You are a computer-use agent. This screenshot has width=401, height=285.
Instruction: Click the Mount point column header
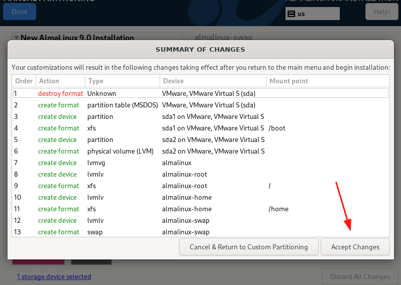(328, 81)
